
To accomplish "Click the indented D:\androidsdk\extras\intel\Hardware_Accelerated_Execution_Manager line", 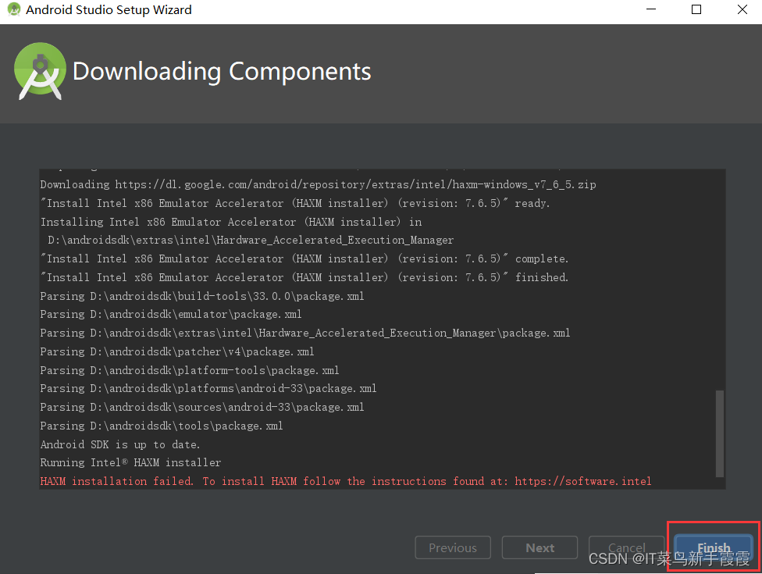I will [251, 240].
